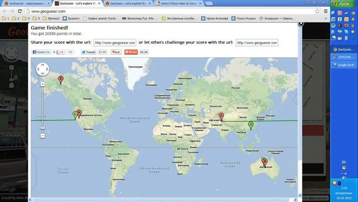Click the map pan control circle
Image resolution: width=358 pixels, height=202 pixels.
tap(42, 69)
